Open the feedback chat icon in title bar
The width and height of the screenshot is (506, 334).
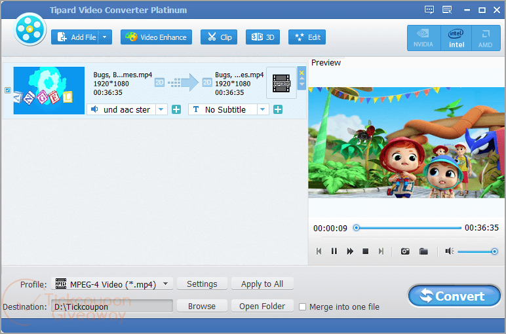429,10
